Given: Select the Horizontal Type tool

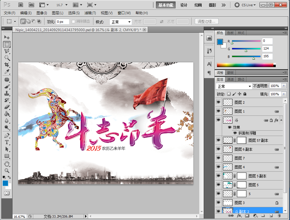Looking at the screenshot, I should pyautogui.click(x=7, y=142).
